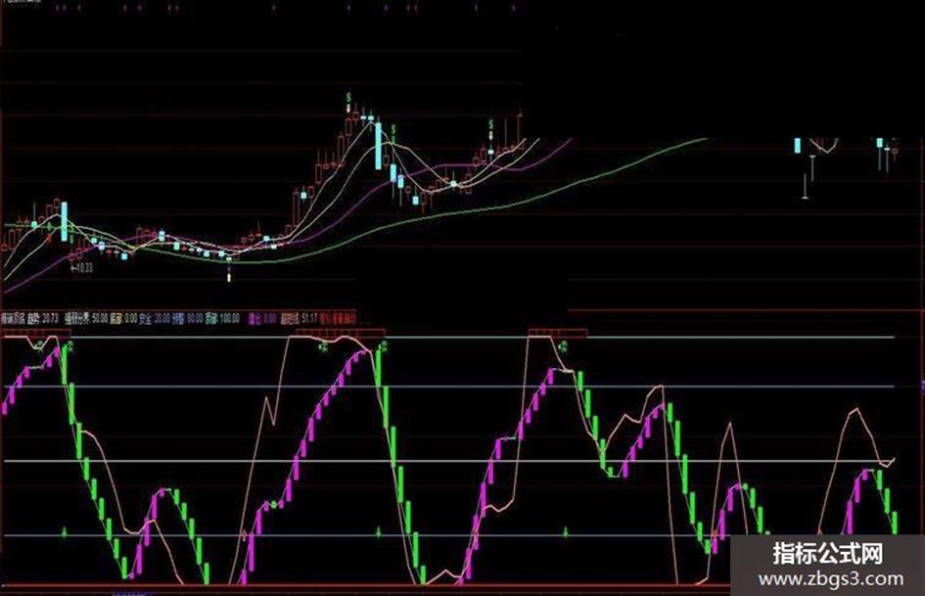Click the 50.00 indicator value

[x=100, y=319]
